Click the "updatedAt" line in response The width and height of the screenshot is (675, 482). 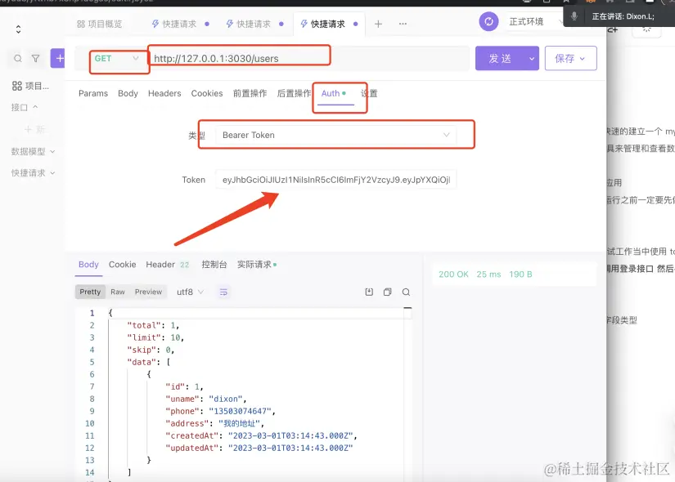259,448
